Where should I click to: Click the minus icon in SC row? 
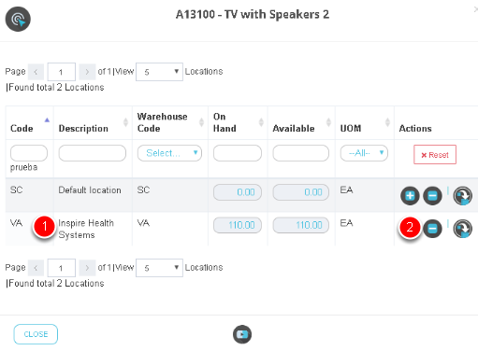pyautogui.click(x=432, y=196)
